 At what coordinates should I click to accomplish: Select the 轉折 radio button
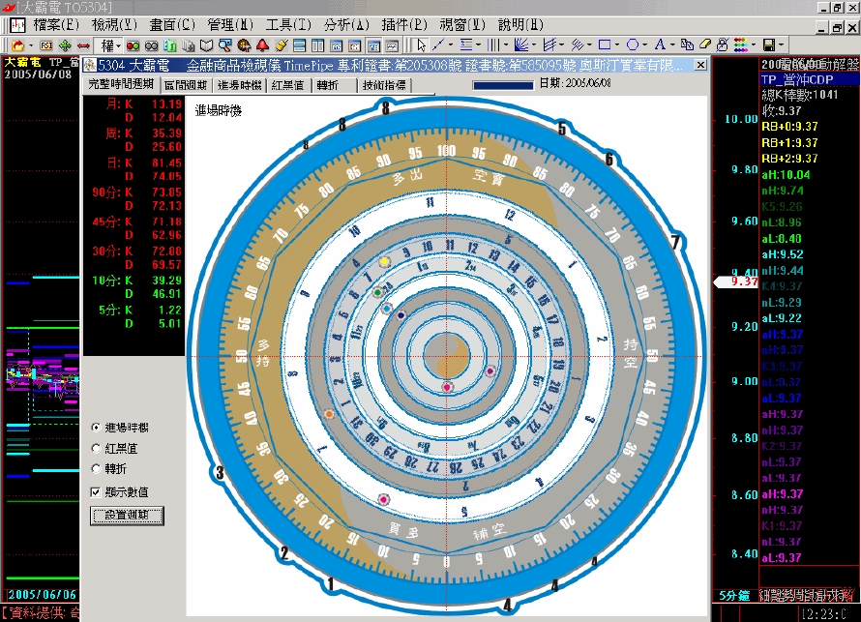95,469
